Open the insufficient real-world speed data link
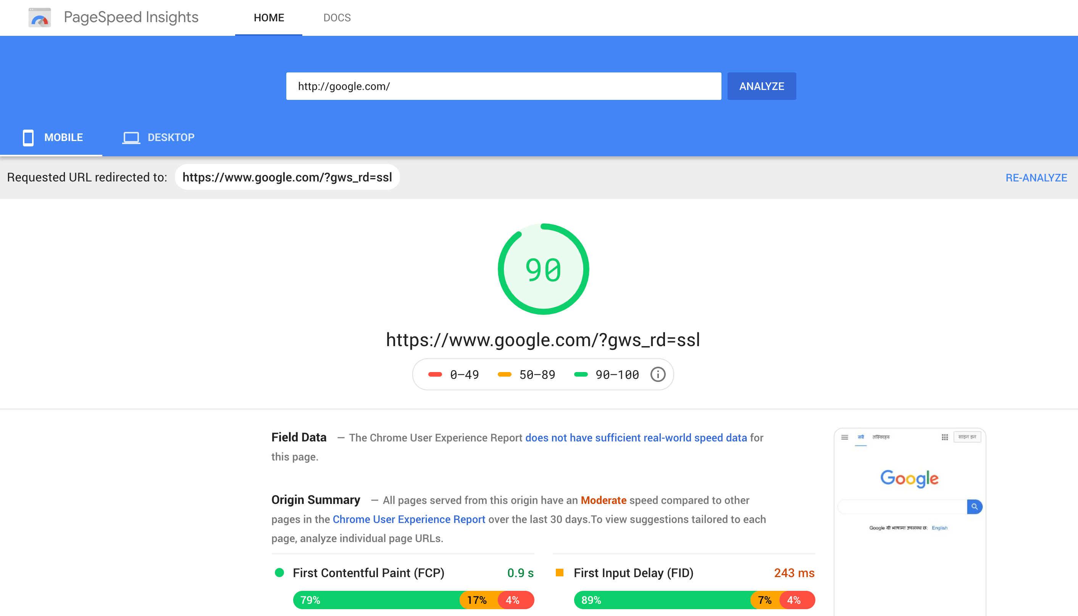Screen dimensions: 1078x616 click(x=636, y=438)
